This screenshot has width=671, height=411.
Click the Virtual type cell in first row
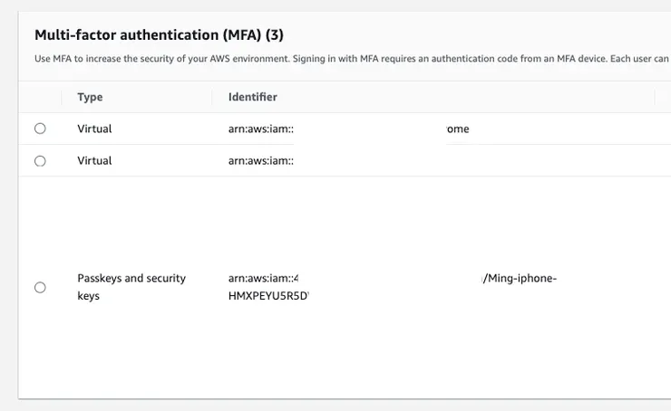pos(94,129)
